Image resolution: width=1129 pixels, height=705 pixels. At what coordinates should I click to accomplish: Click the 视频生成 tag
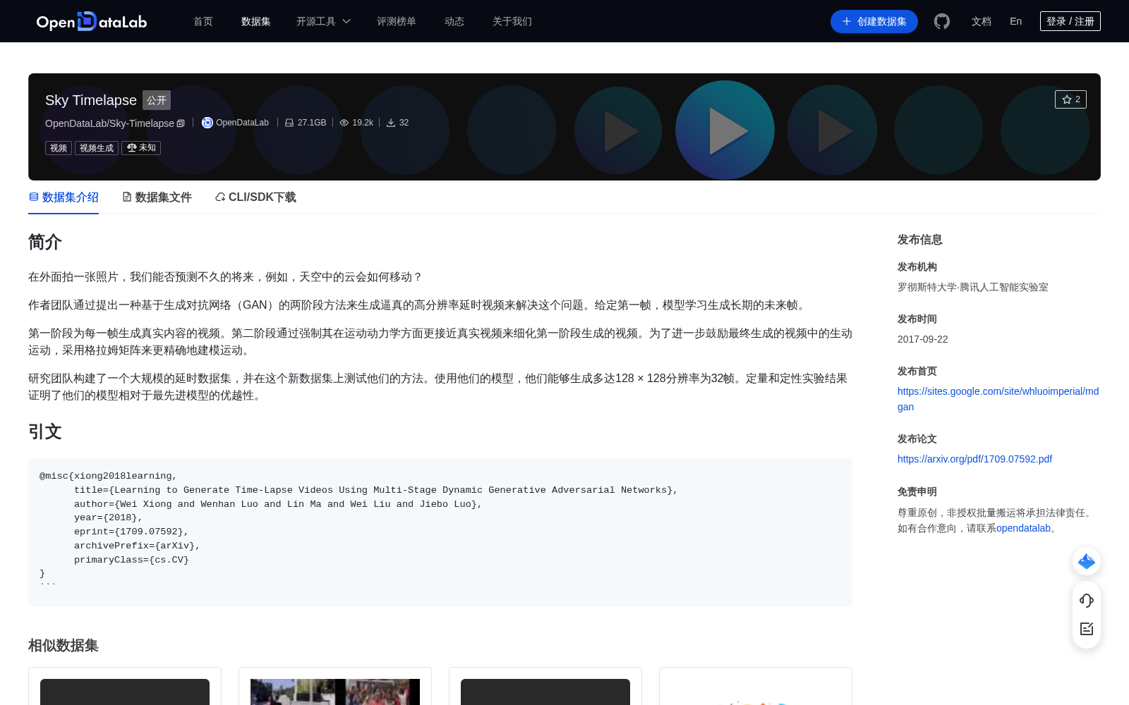coord(97,148)
